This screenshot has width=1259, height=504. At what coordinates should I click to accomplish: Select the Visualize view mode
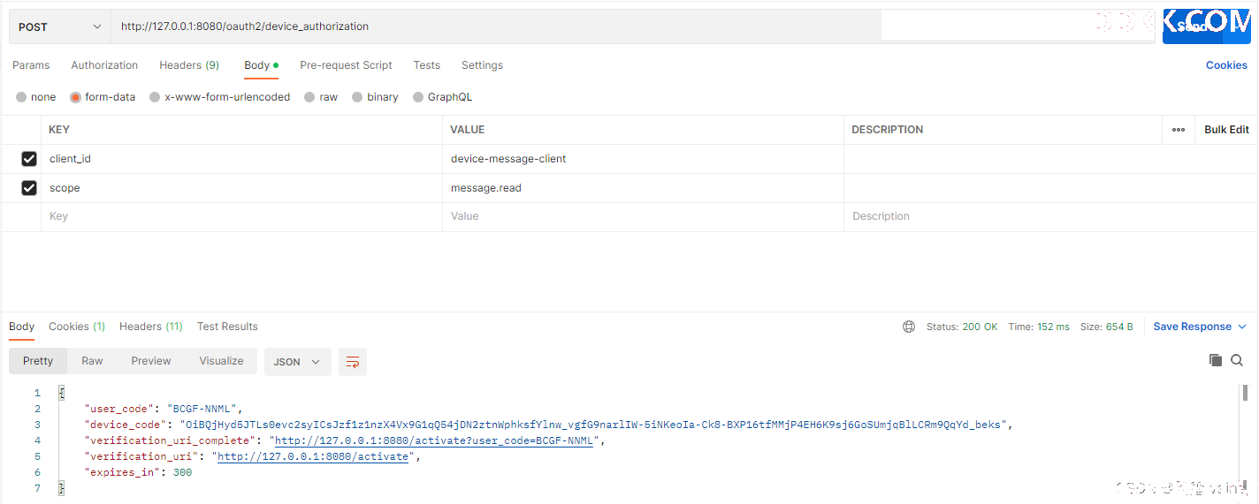pyautogui.click(x=221, y=361)
